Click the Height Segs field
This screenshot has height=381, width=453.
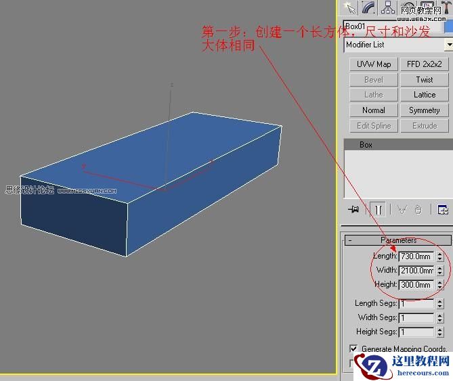click(416, 332)
